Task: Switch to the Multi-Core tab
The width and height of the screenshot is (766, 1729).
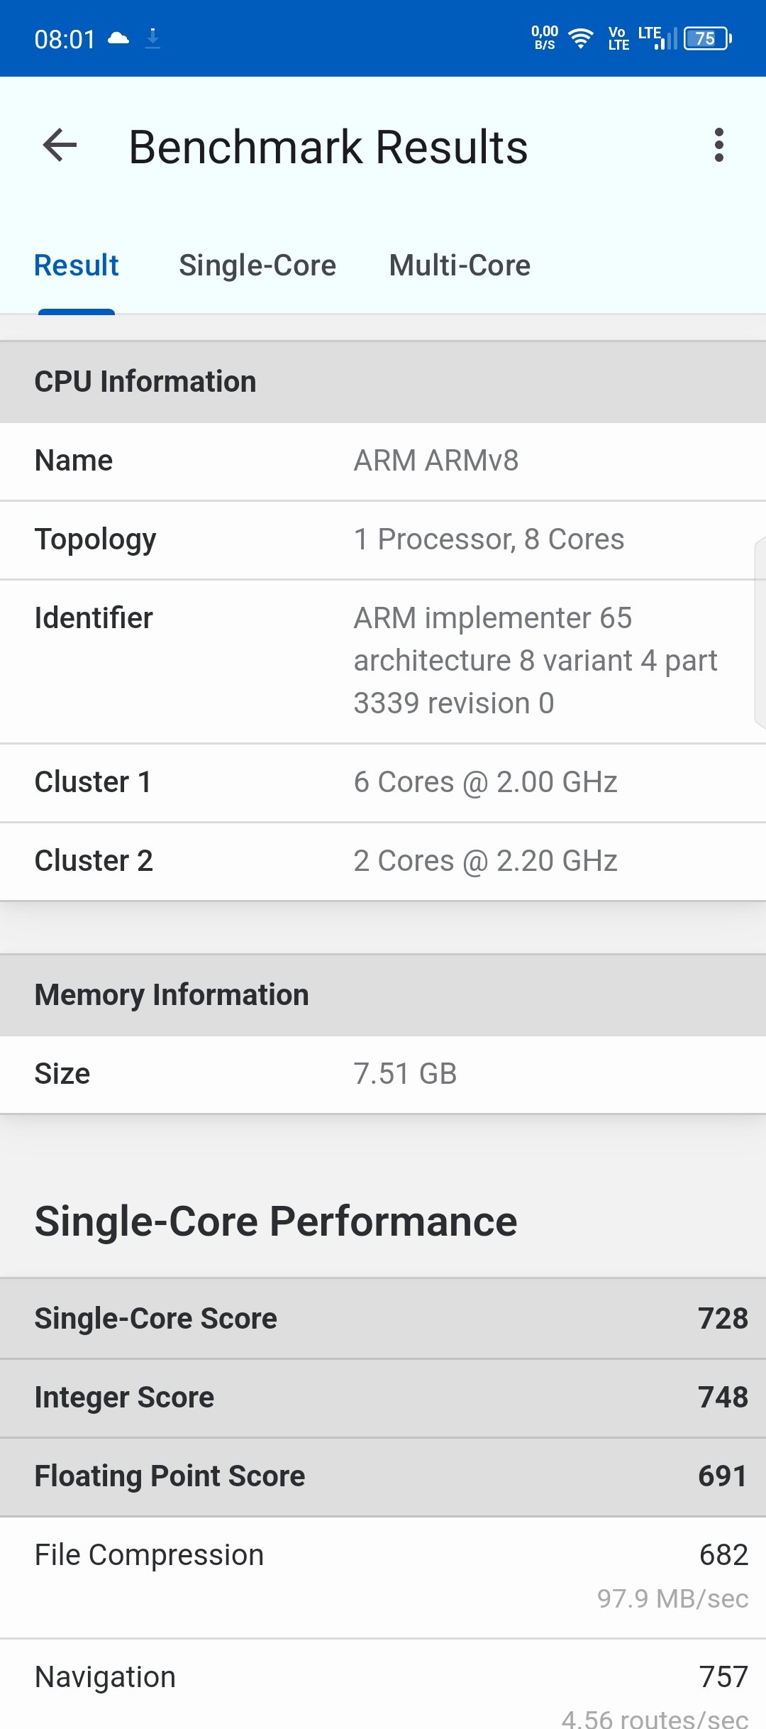Action: click(x=460, y=265)
